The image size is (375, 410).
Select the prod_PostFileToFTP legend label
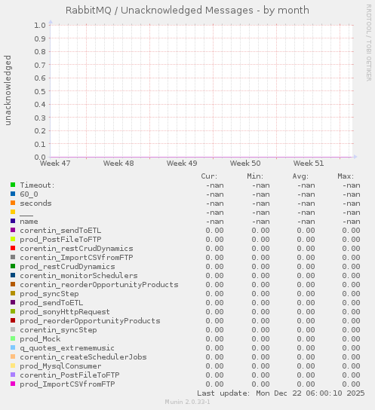[x=60, y=240]
